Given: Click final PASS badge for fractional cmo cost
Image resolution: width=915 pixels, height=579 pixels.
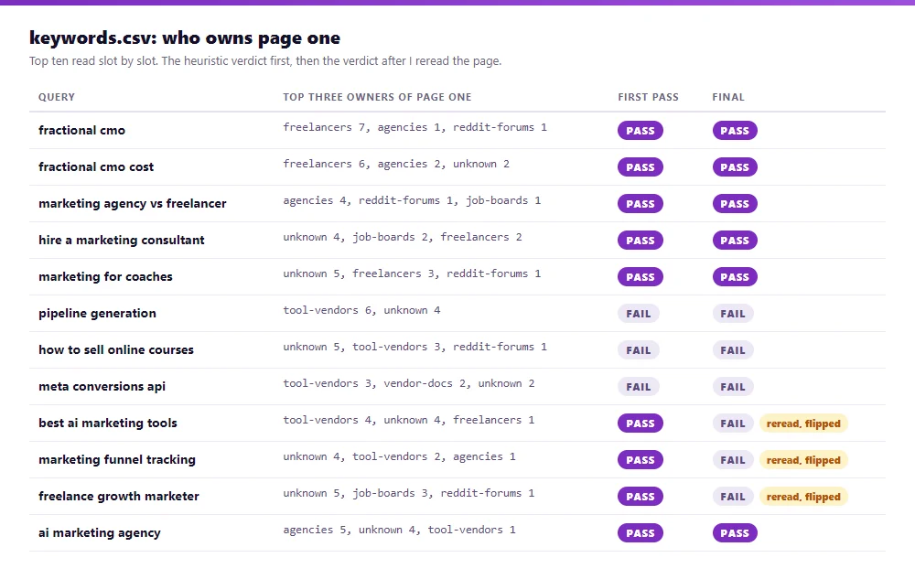Looking at the screenshot, I should 735,167.
